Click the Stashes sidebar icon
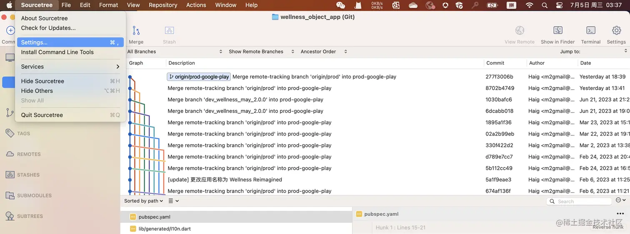The image size is (630, 234). point(10,175)
